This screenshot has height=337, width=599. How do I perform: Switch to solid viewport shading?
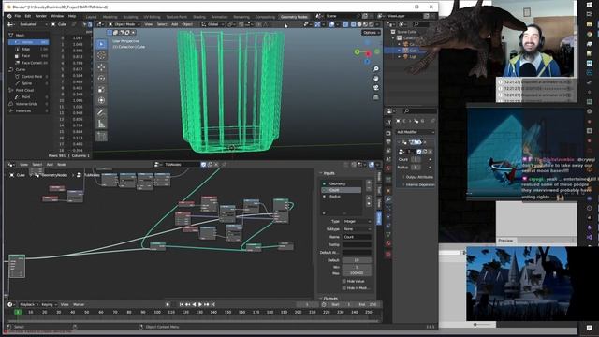click(359, 24)
